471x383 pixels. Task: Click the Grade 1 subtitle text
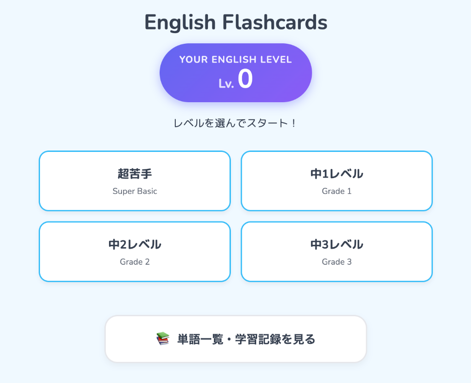pyautogui.click(x=337, y=191)
